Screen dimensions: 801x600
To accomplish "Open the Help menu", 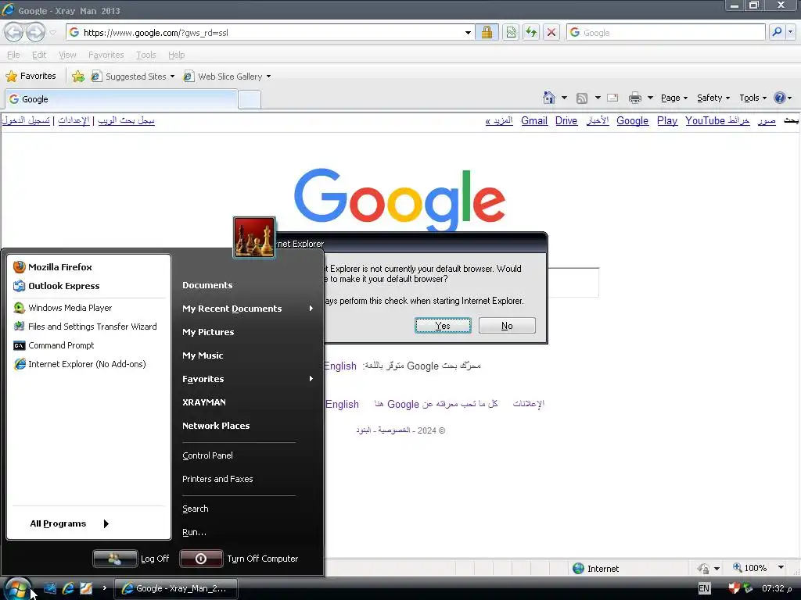I will [176, 55].
